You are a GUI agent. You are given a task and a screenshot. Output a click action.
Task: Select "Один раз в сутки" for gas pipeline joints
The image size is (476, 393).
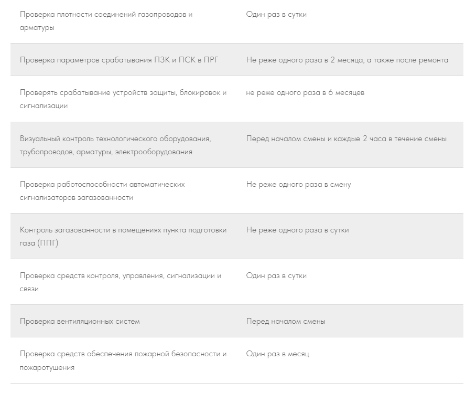click(x=276, y=15)
